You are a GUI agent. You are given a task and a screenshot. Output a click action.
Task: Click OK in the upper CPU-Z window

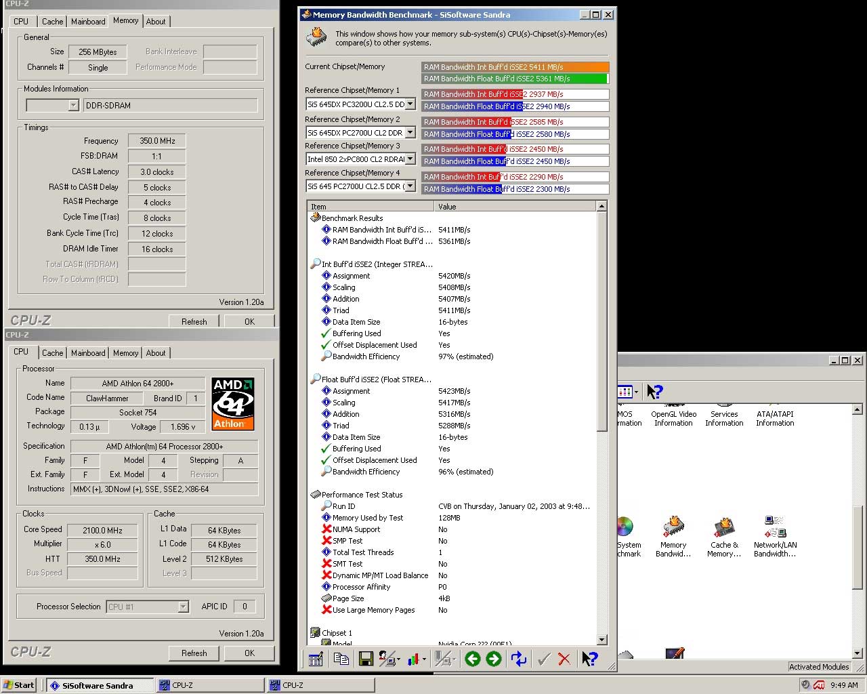250,322
